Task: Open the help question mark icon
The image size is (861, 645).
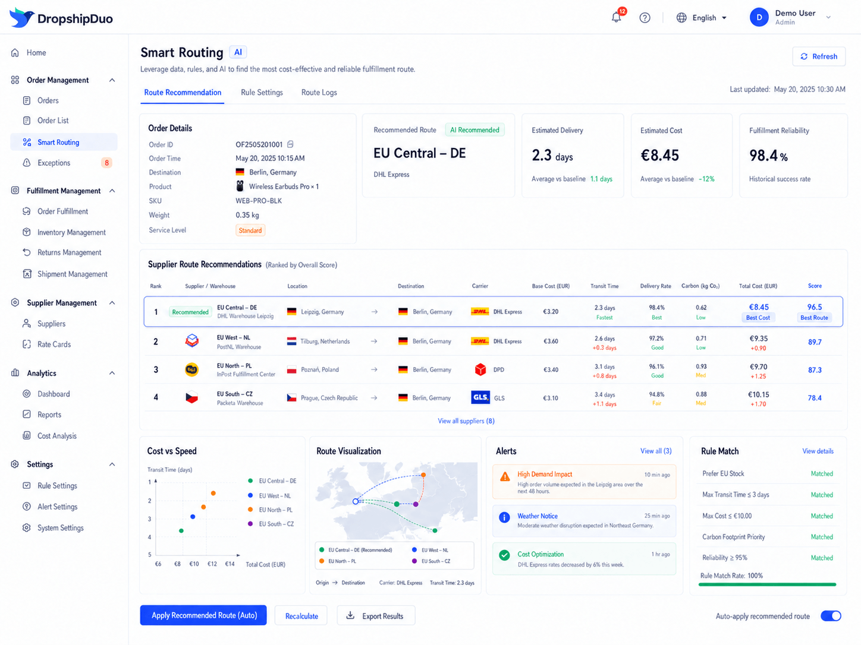Action: [645, 18]
